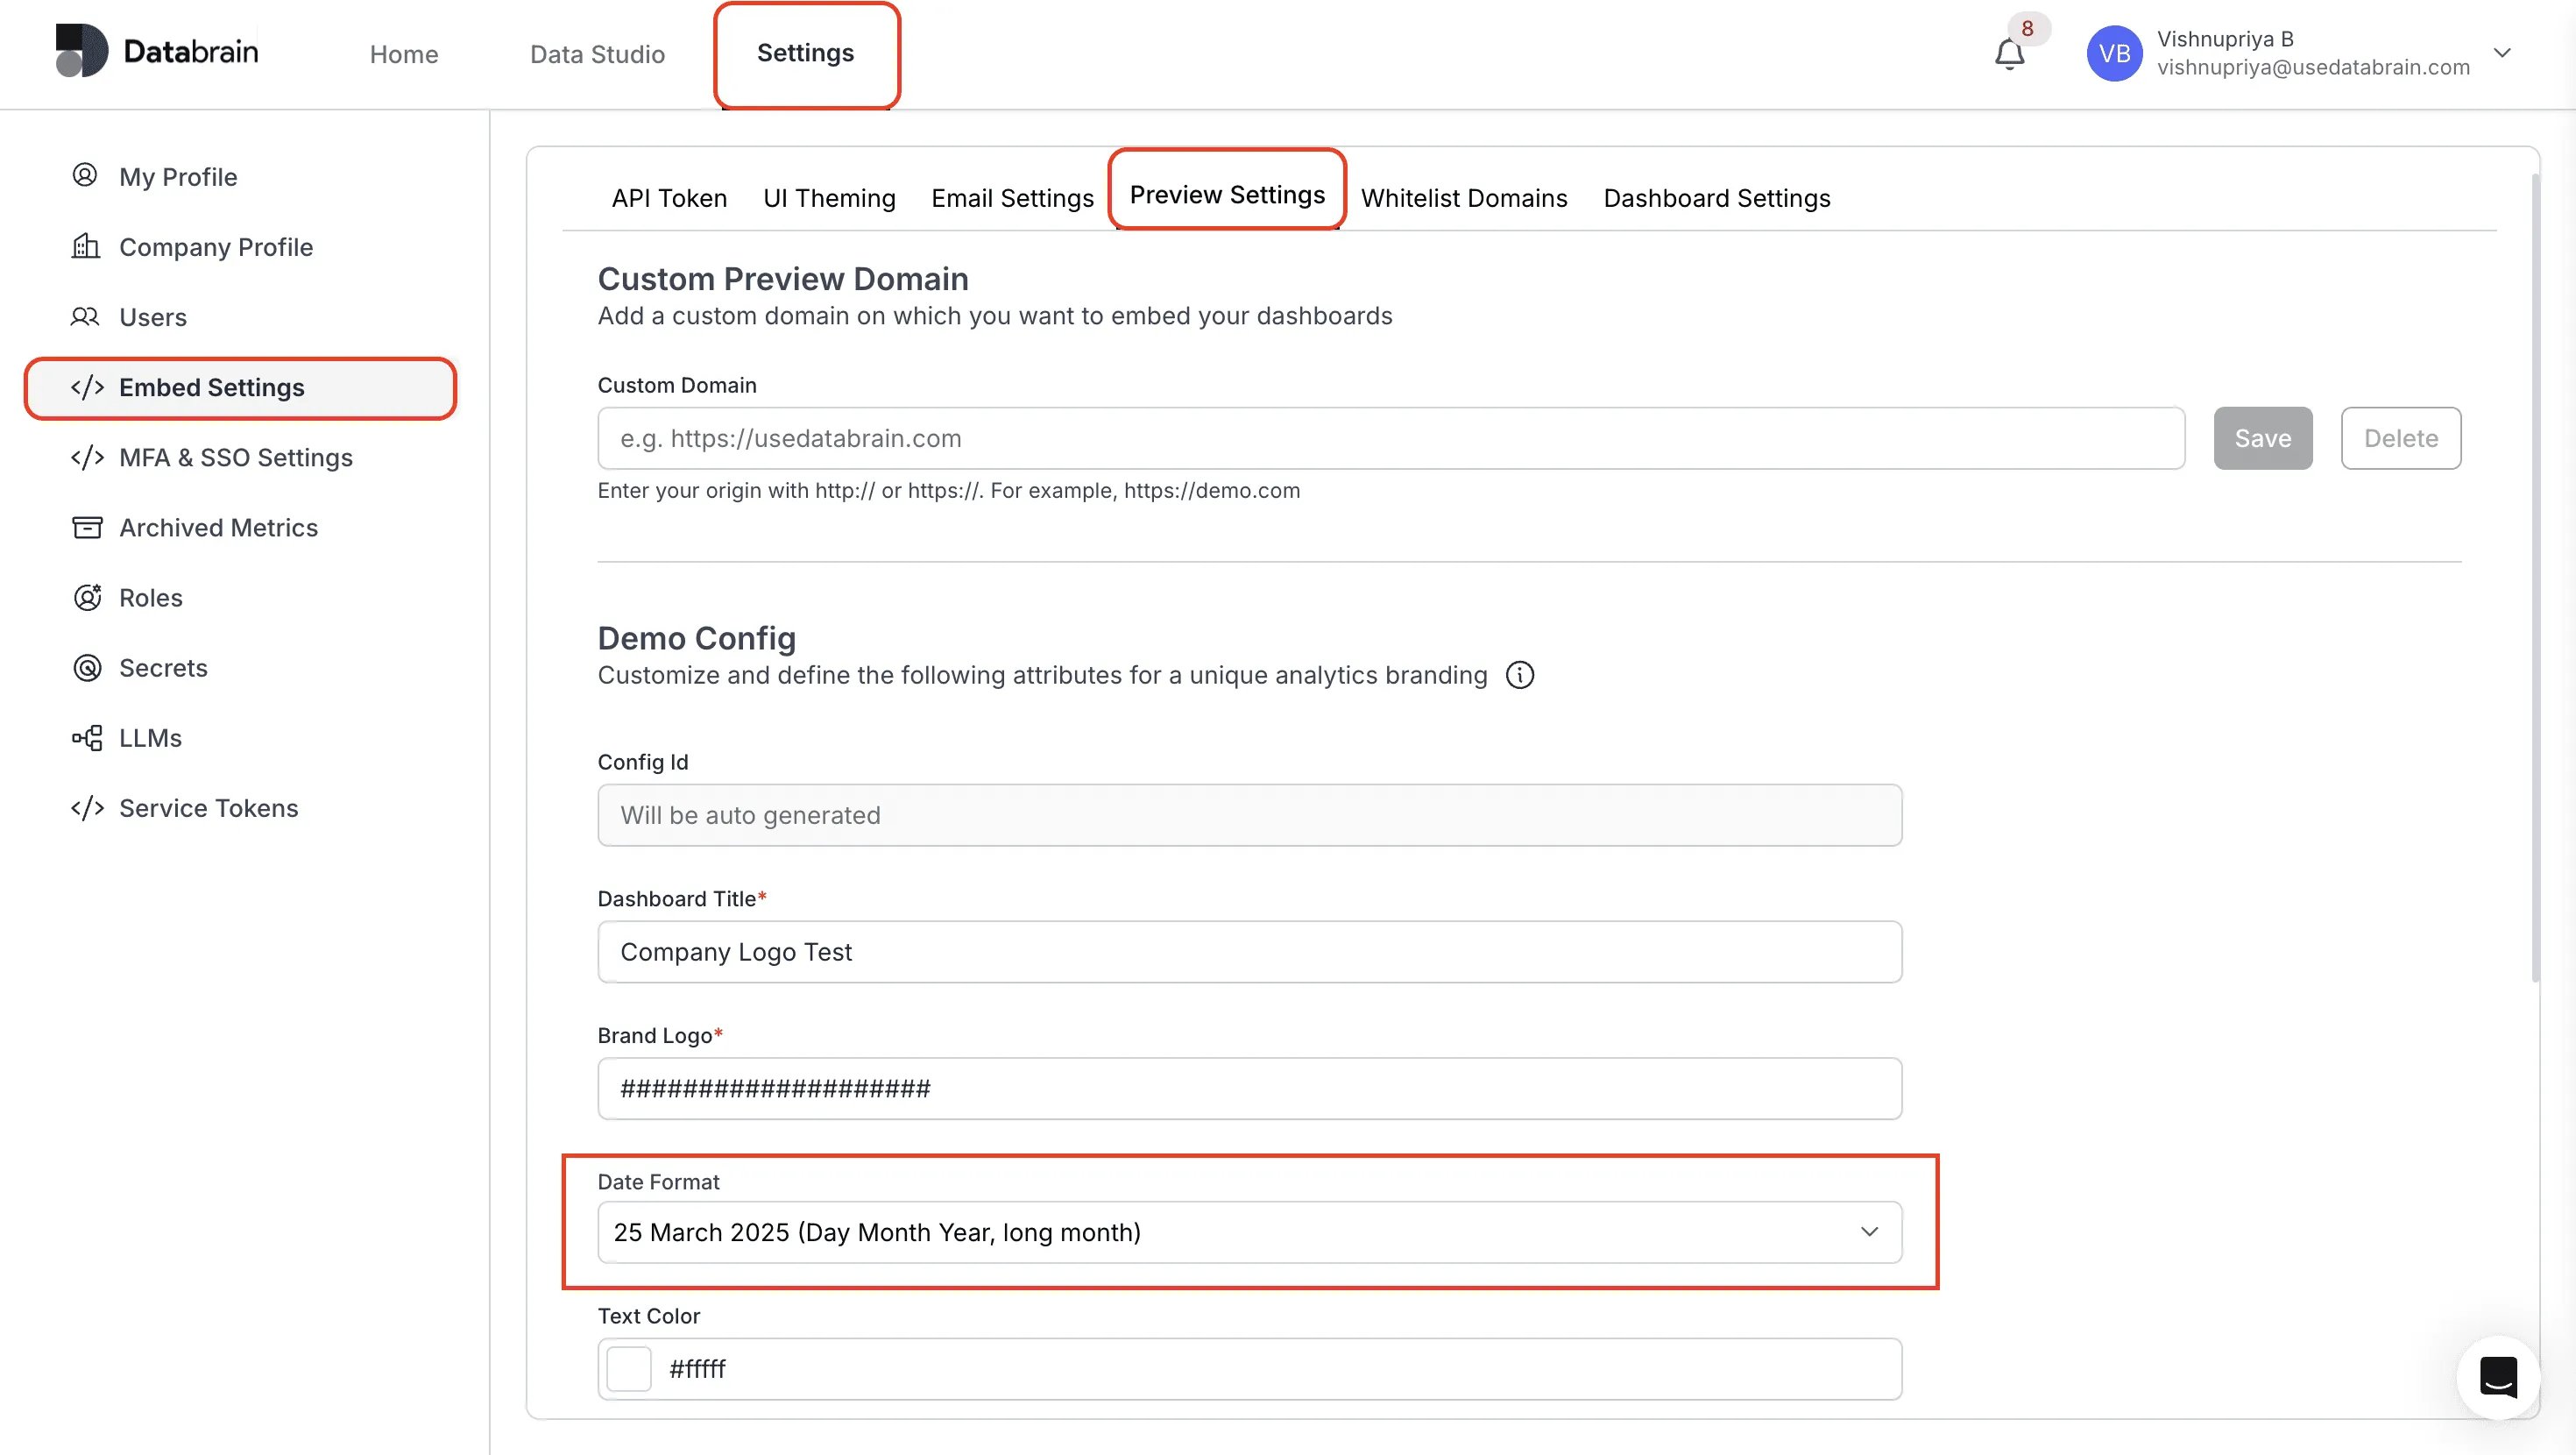Open the notifications bell
This screenshot has height=1455, width=2576.
[2009, 54]
